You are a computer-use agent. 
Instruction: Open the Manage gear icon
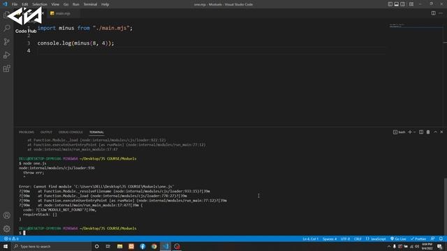[6, 229]
